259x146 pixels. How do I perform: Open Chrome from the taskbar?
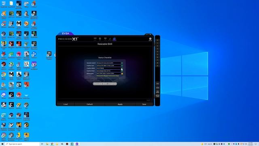pyautogui.click(x=52, y=144)
